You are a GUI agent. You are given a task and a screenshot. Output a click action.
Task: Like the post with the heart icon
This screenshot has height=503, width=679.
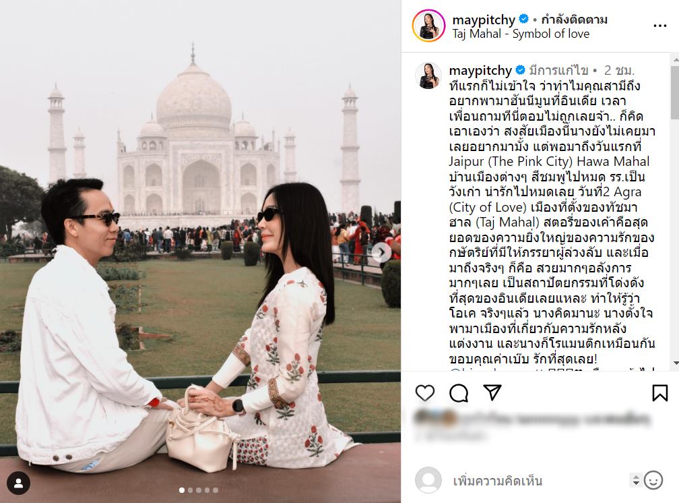(425, 393)
